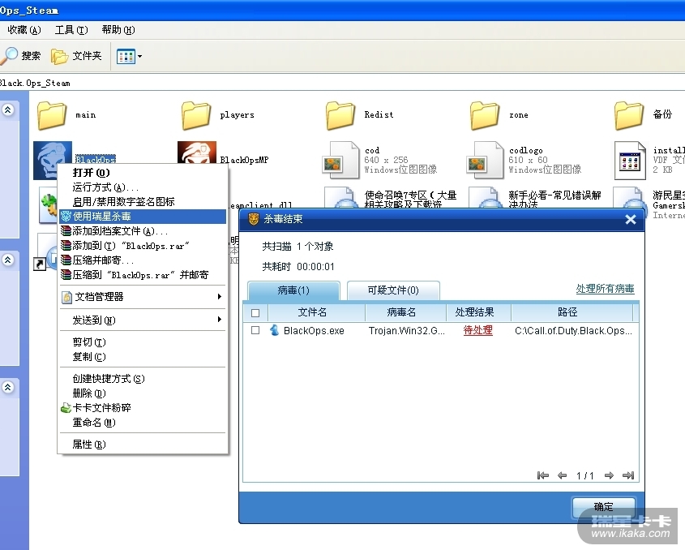Expand the 发送到 submenu

(220, 320)
